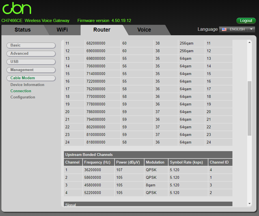259x216 pixels.
Task: Click the scrollbar up arrow
Action: (249, 43)
